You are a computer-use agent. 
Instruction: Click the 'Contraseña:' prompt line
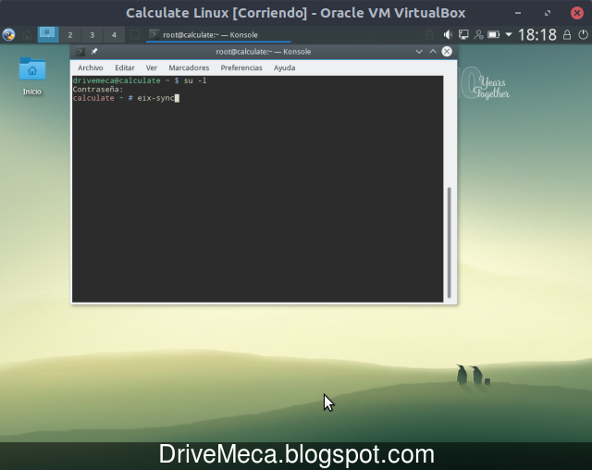98,90
